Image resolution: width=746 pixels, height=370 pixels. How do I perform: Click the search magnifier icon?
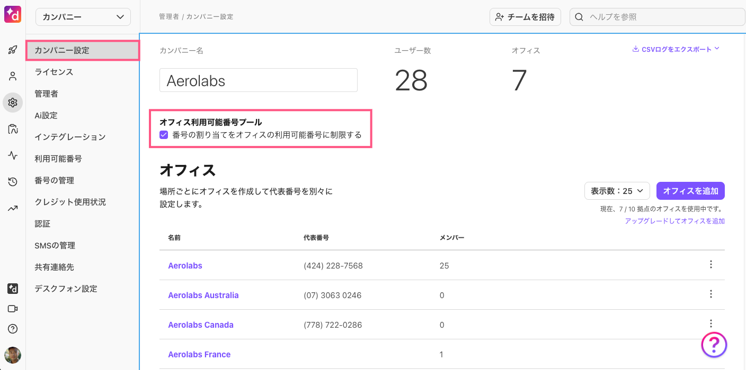point(579,17)
